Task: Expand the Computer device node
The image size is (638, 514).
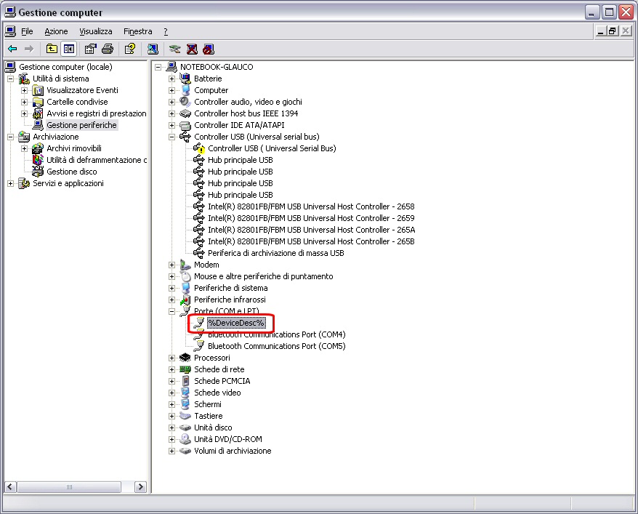Action: (171, 90)
